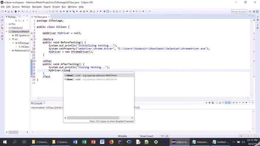Toggle Show Console on standard error change
The image size is (260, 146).
coord(230,103)
